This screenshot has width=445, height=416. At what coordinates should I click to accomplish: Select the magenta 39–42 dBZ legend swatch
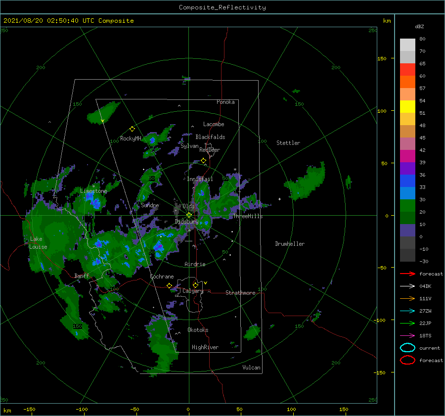pyautogui.click(x=407, y=156)
